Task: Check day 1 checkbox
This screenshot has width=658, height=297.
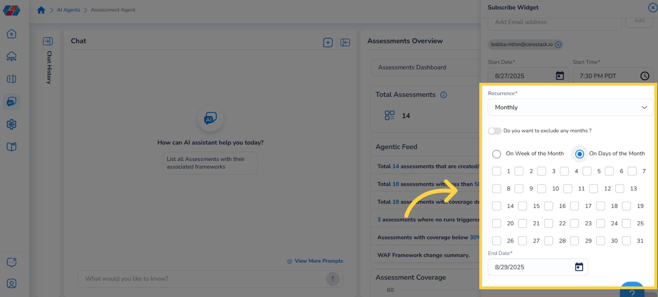Action: 497,171
